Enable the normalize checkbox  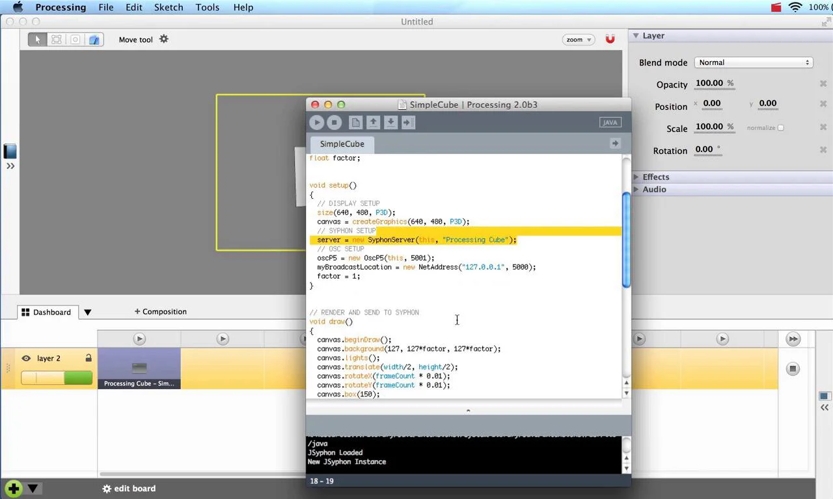(x=781, y=128)
